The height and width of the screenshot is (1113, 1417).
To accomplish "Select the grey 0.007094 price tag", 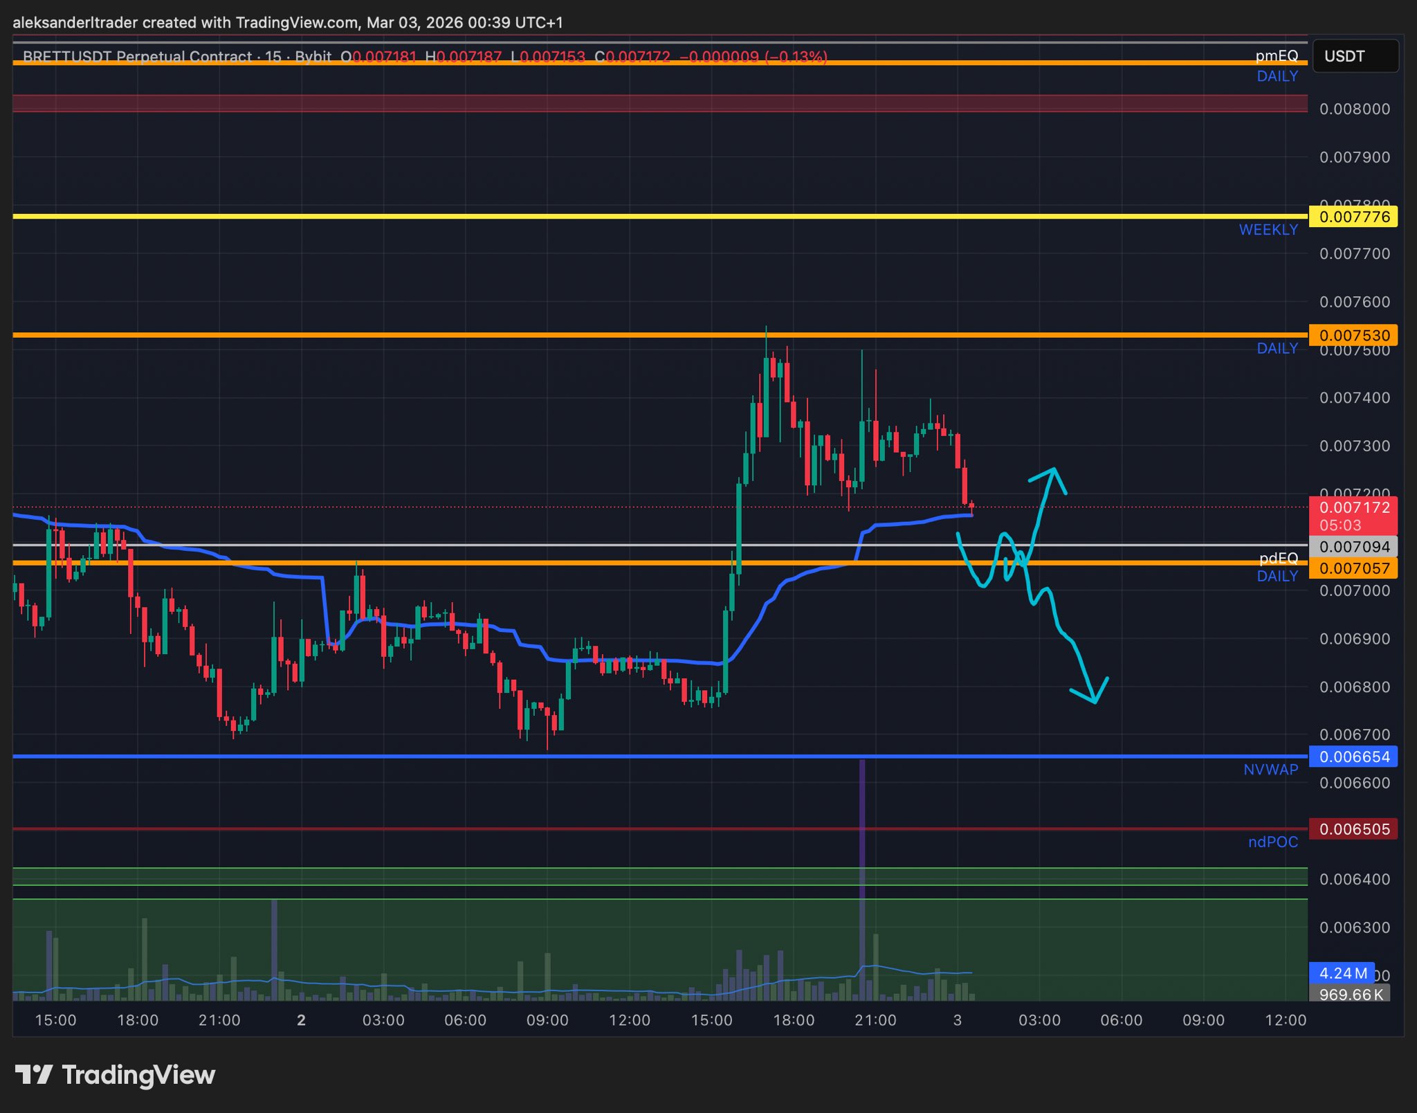I will click(1353, 547).
